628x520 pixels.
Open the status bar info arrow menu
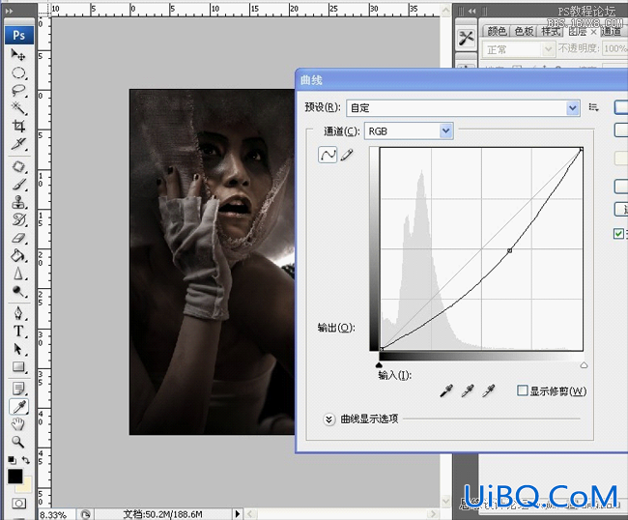click(238, 513)
